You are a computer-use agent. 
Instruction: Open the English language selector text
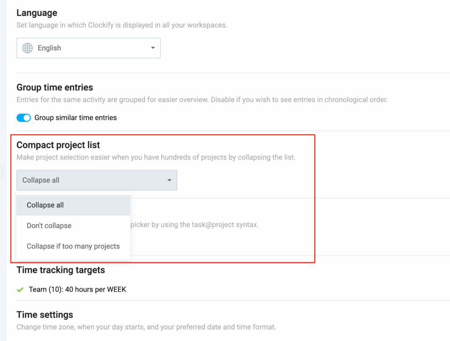click(49, 48)
